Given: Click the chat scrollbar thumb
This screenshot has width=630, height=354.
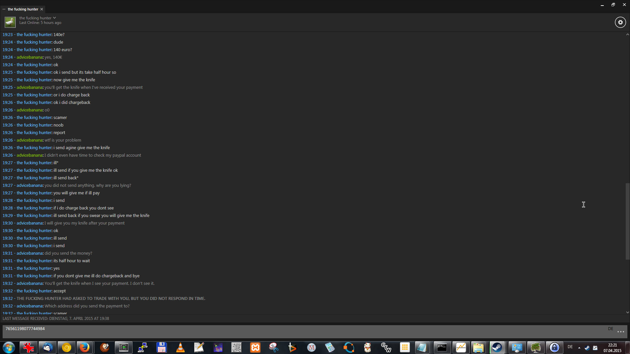Looking at the screenshot, I should click(x=627, y=221).
